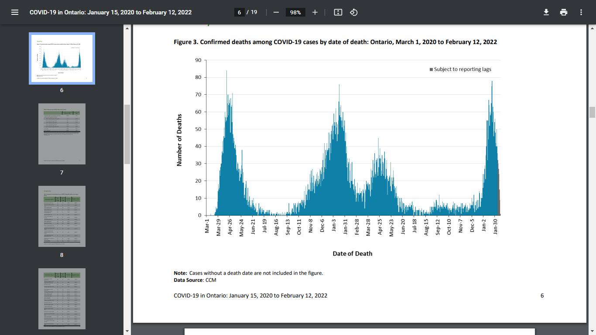
Task: Click the 'Sep-13' x-axis label
Action: [x=288, y=227]
